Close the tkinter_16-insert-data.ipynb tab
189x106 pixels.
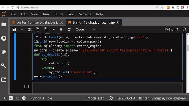click(61, 22)
